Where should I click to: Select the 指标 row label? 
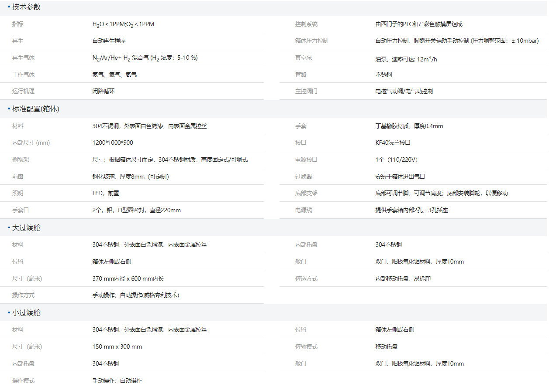(17, 24)
